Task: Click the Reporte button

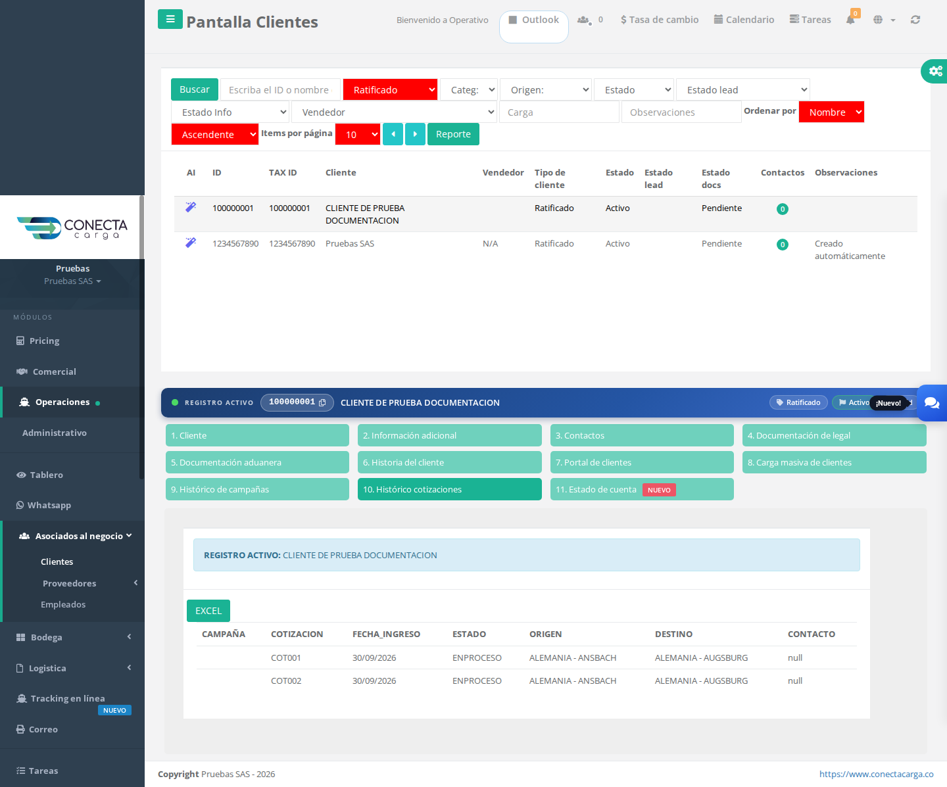Action: pos(453,134)
